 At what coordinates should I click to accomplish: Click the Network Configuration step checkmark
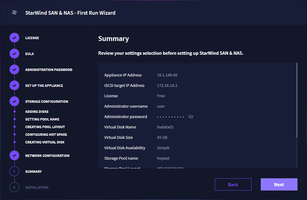[x=14, y=155]
